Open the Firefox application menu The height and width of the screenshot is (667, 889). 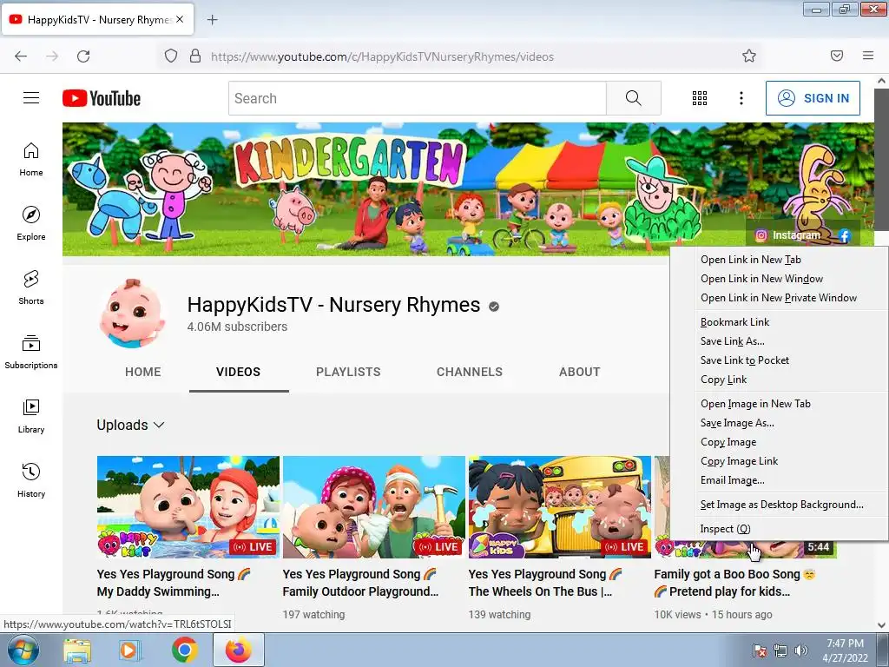point(868,56)
